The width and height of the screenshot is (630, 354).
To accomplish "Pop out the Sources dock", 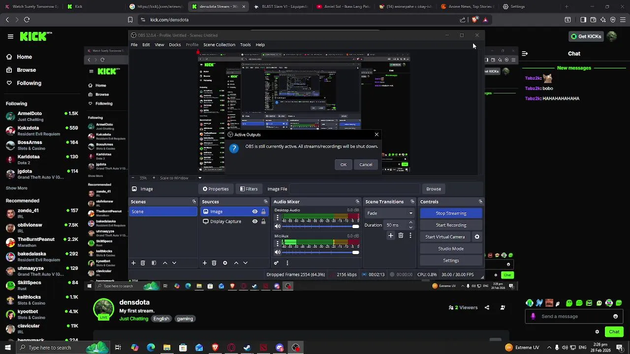I will click(x=265, y=202).
